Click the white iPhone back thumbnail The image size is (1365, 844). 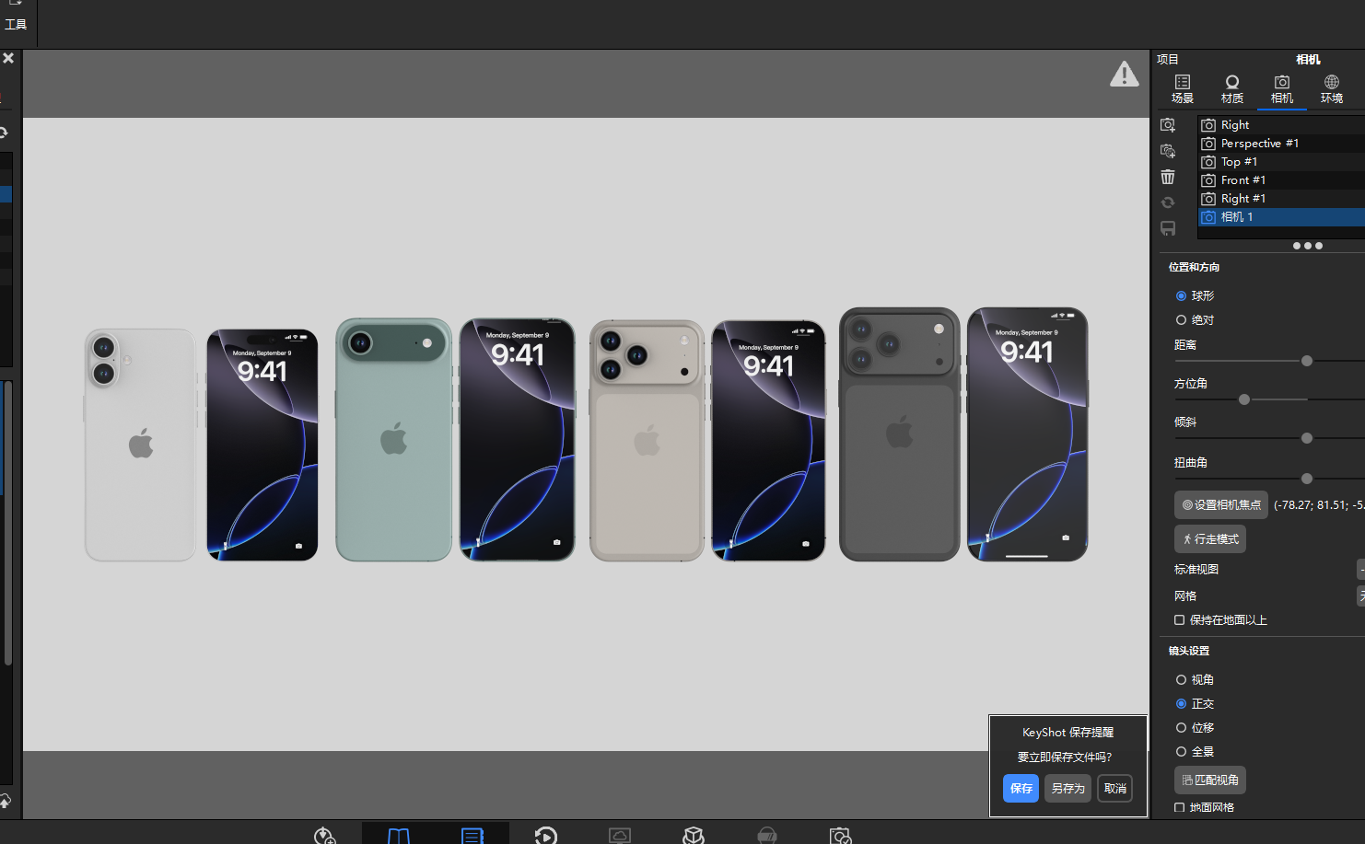coord(140,445)
